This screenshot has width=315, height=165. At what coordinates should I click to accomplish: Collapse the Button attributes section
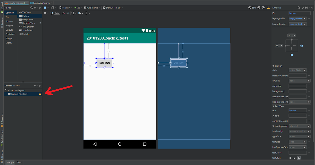coord(273,66)
